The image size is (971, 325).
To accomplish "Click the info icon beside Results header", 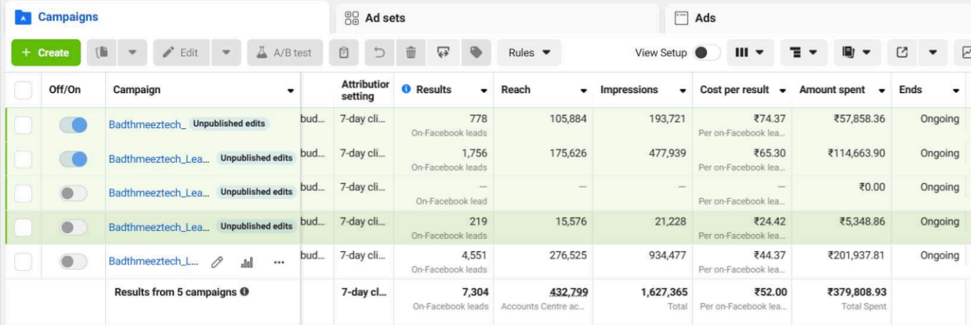I will point(406,90).
